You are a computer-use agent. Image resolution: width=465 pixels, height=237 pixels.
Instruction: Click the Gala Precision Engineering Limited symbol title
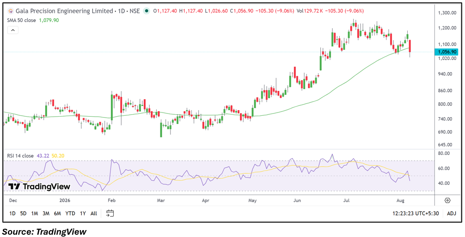pyautogui.click(x=64, y=11)
